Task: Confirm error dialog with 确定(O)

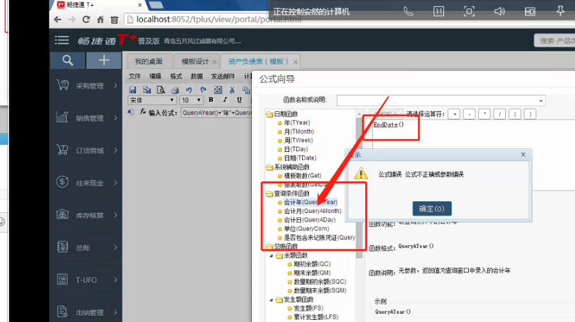Action: click(431, 209)
